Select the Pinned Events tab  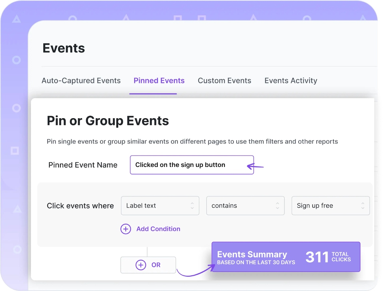tap(159, 81)
